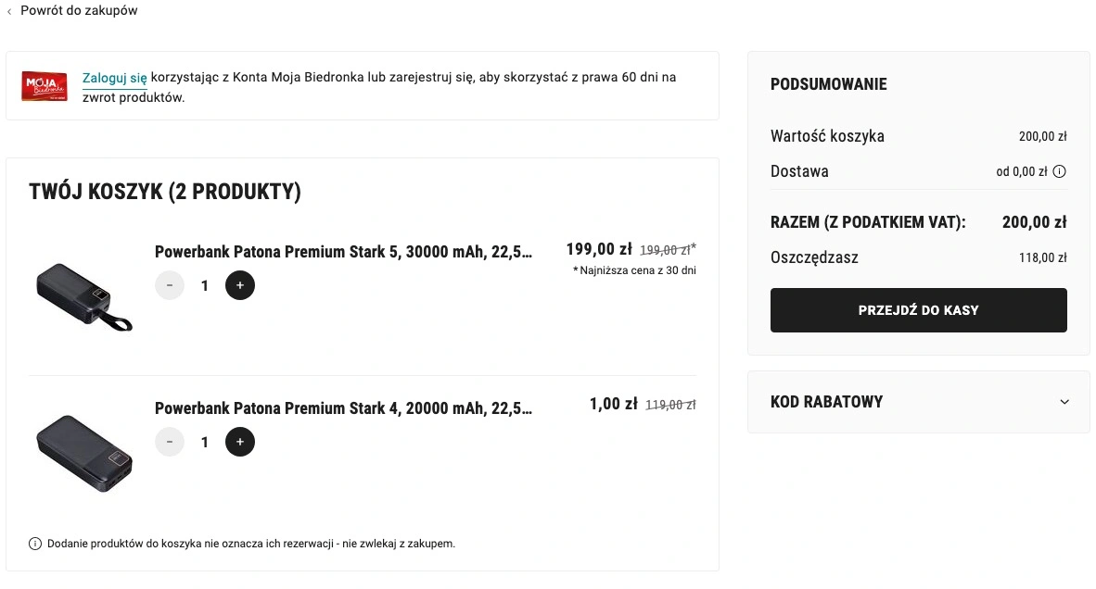Increase quantity of Patona Stark 5 powerbank
The image size is (1096, 589).
coord(240,285)
